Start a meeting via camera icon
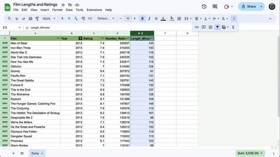The width and height of the screenshot is (280, 157). (x=227, y=7)
